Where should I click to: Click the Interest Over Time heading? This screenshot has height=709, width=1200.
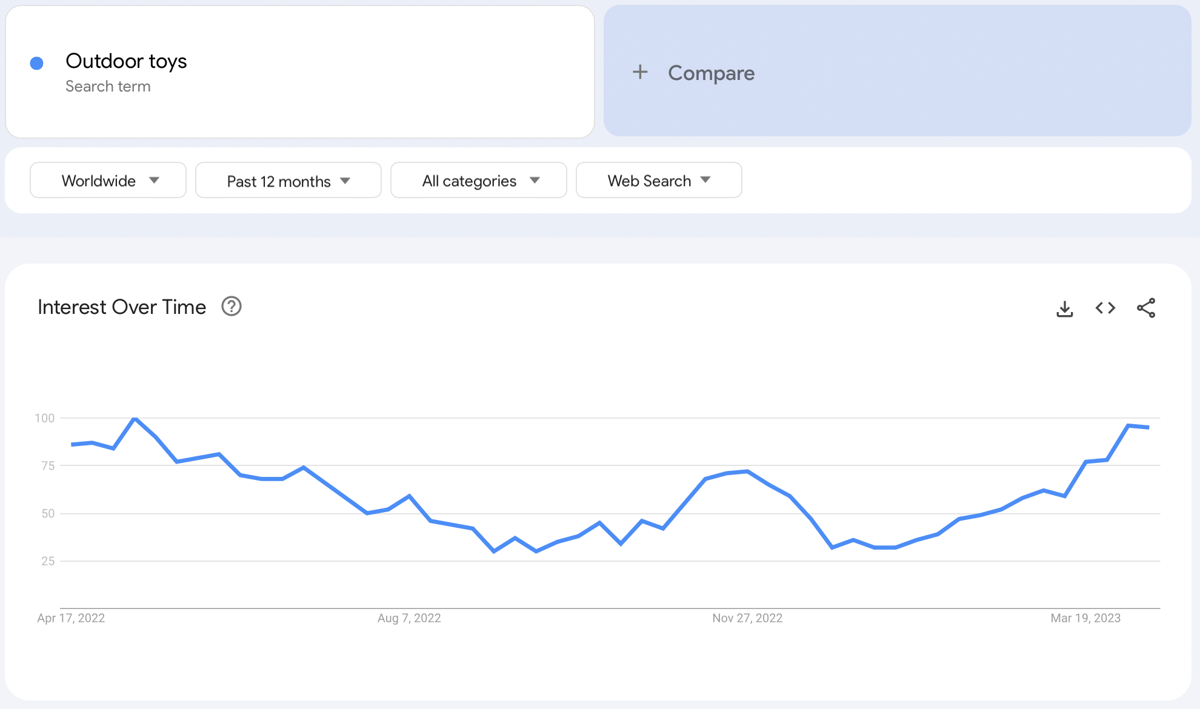tap(122, 307)
